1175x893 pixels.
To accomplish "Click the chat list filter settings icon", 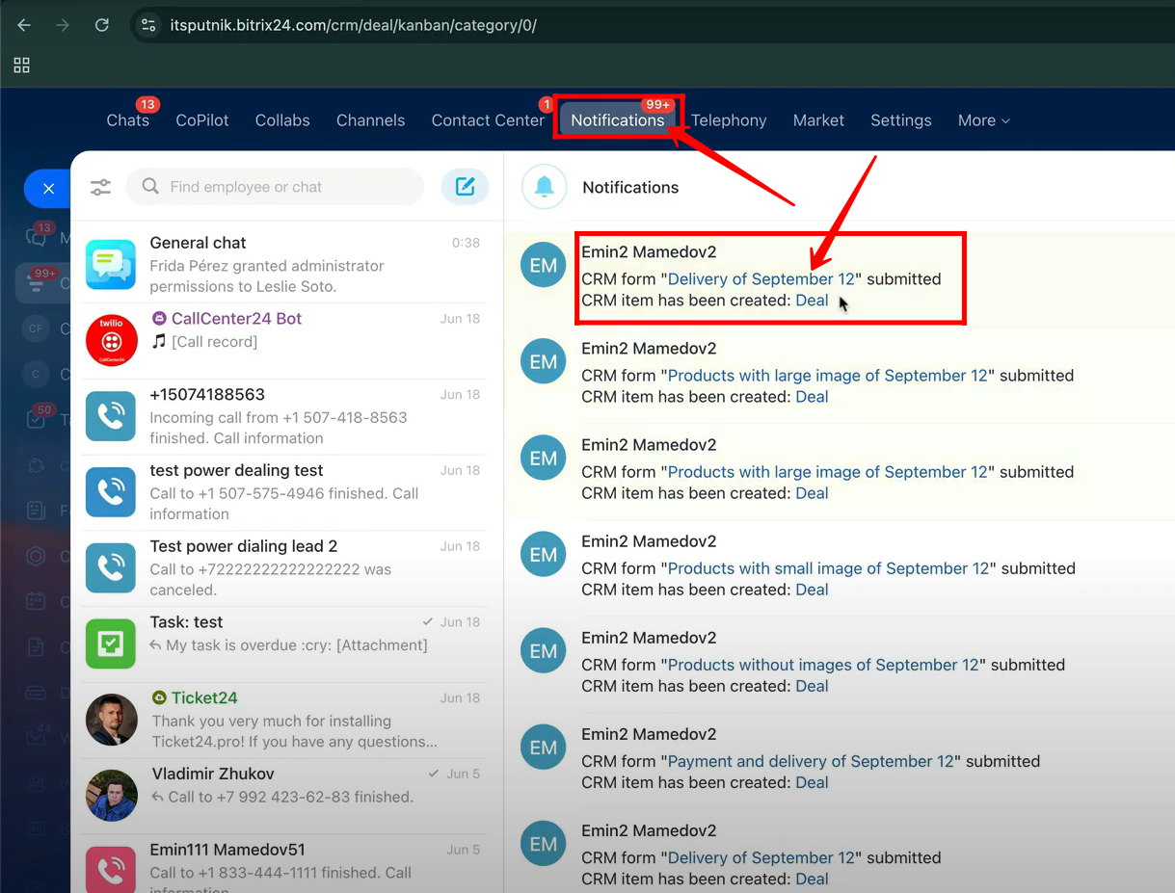I will (100, 187).
